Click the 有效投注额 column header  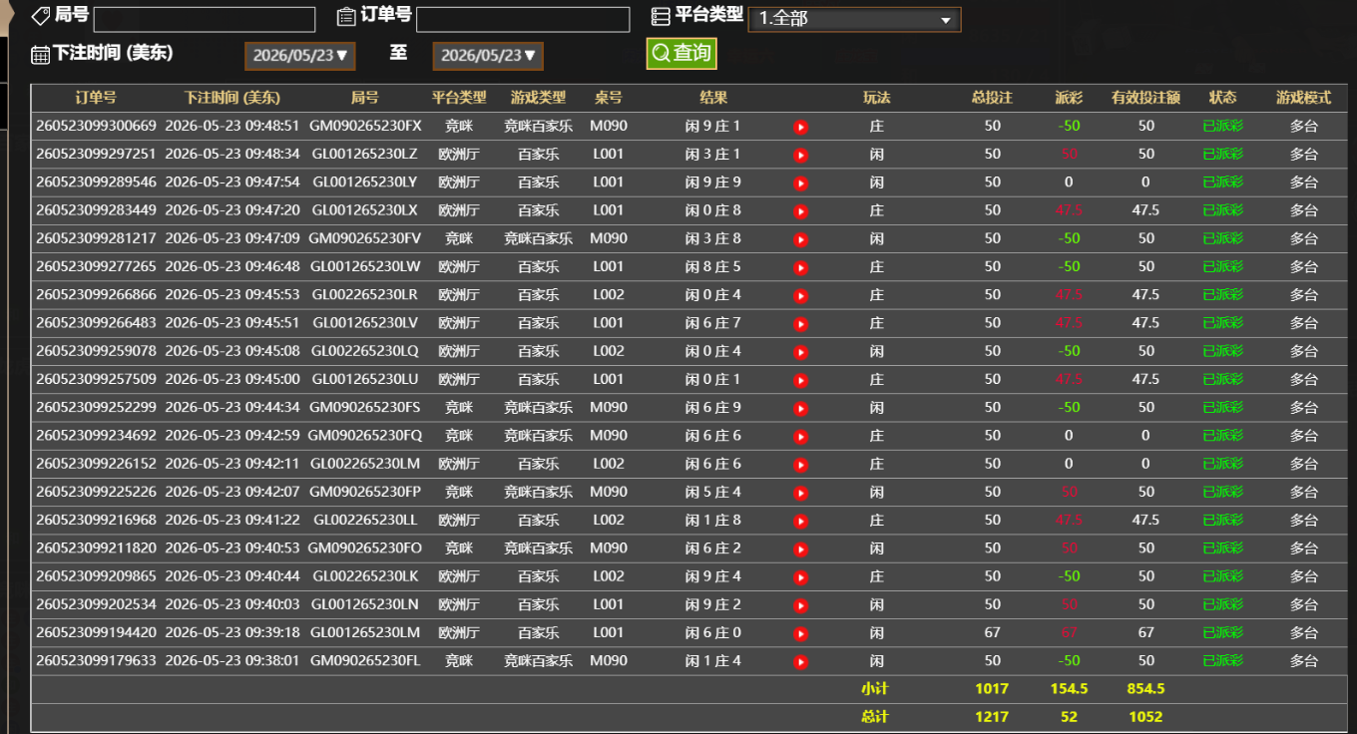click(x=1145, y=98)
